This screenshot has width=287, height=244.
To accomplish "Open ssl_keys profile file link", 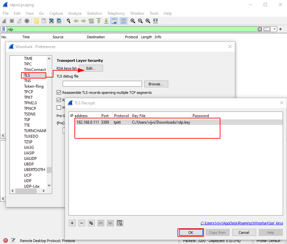I will click(242, 223).
